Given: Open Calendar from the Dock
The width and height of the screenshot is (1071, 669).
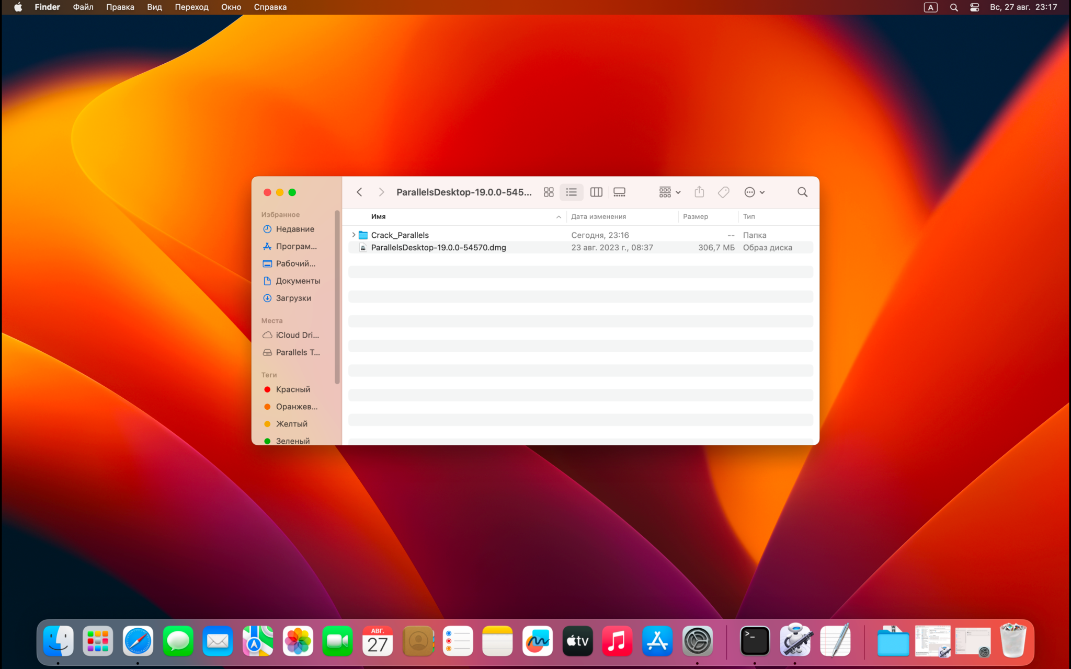Looking at the screenshot, I should 378,641.
